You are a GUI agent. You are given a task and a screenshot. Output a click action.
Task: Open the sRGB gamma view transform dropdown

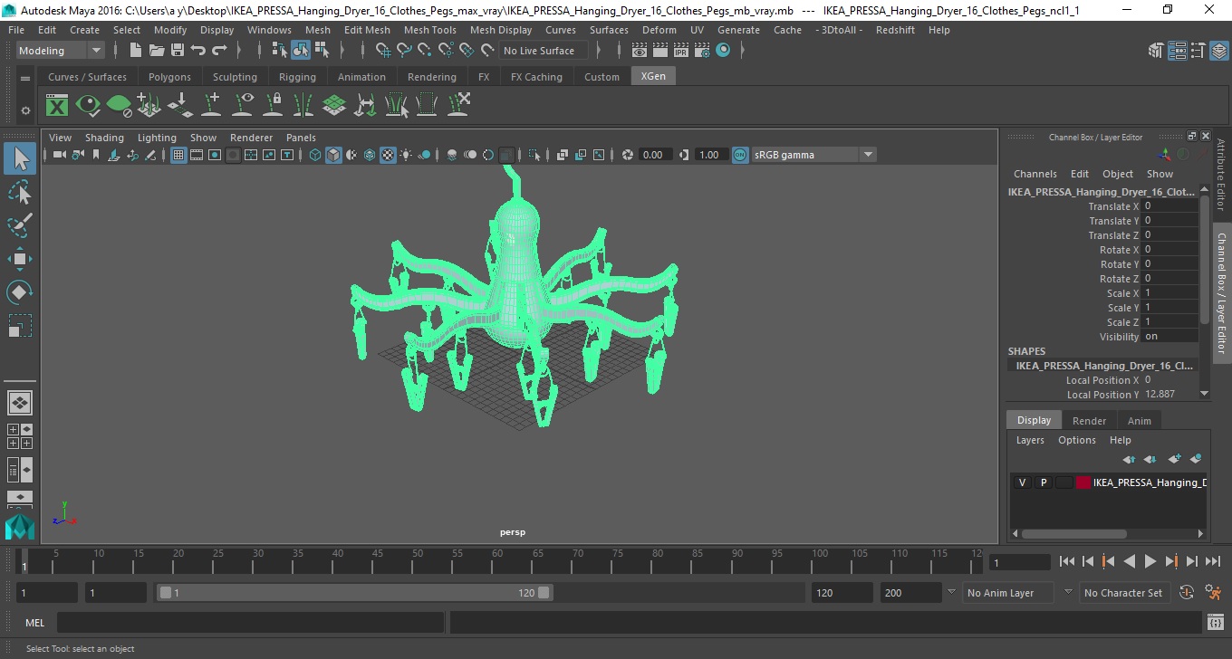coord(813,155)
